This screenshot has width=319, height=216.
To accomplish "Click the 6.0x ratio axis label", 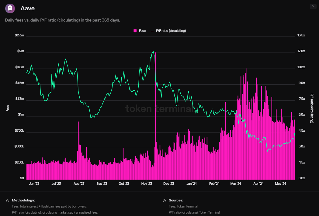I will (x=301, y=115).
